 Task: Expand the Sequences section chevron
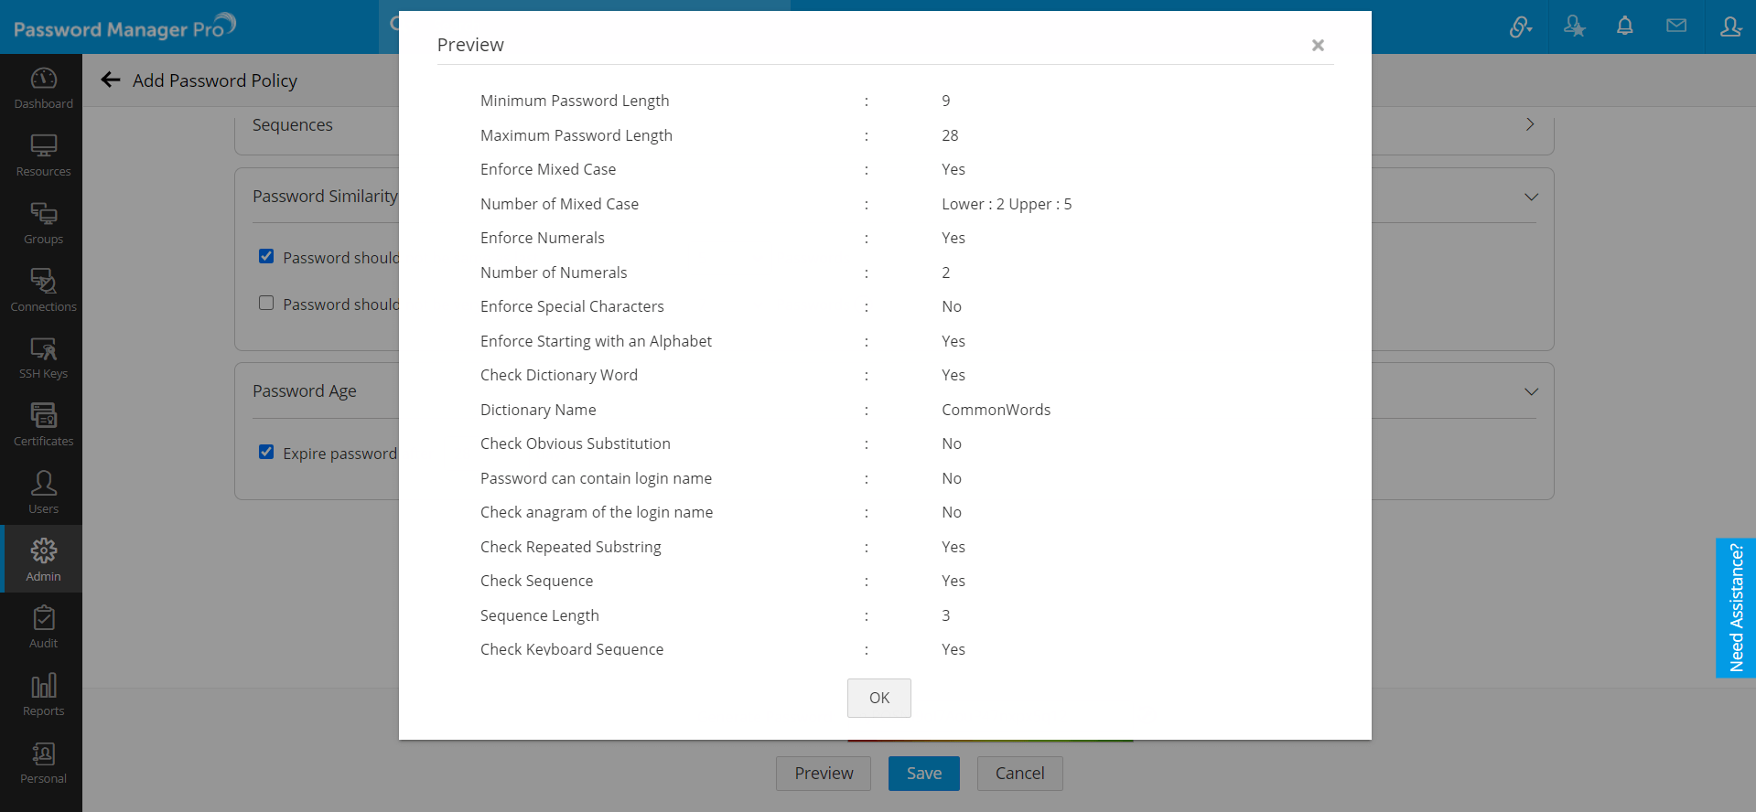[1530, 124]
